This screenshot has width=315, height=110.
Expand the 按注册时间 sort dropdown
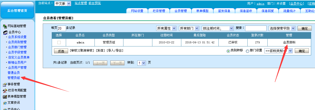(x=218, y=28)
